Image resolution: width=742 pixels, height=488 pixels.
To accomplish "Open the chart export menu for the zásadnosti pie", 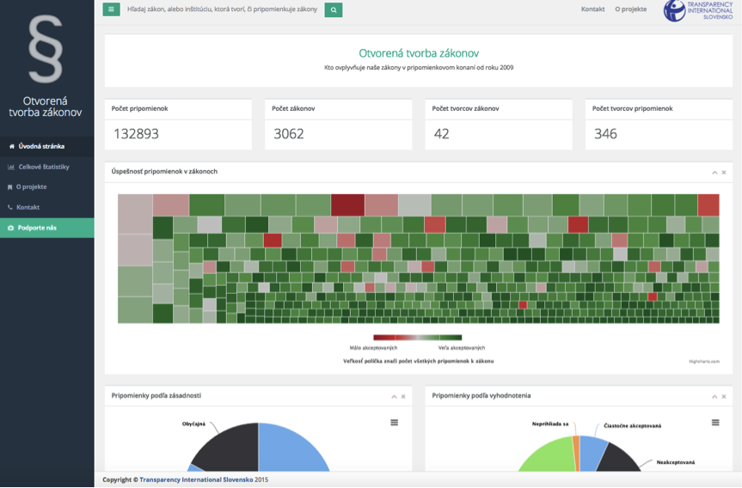I will coord(394,422).
